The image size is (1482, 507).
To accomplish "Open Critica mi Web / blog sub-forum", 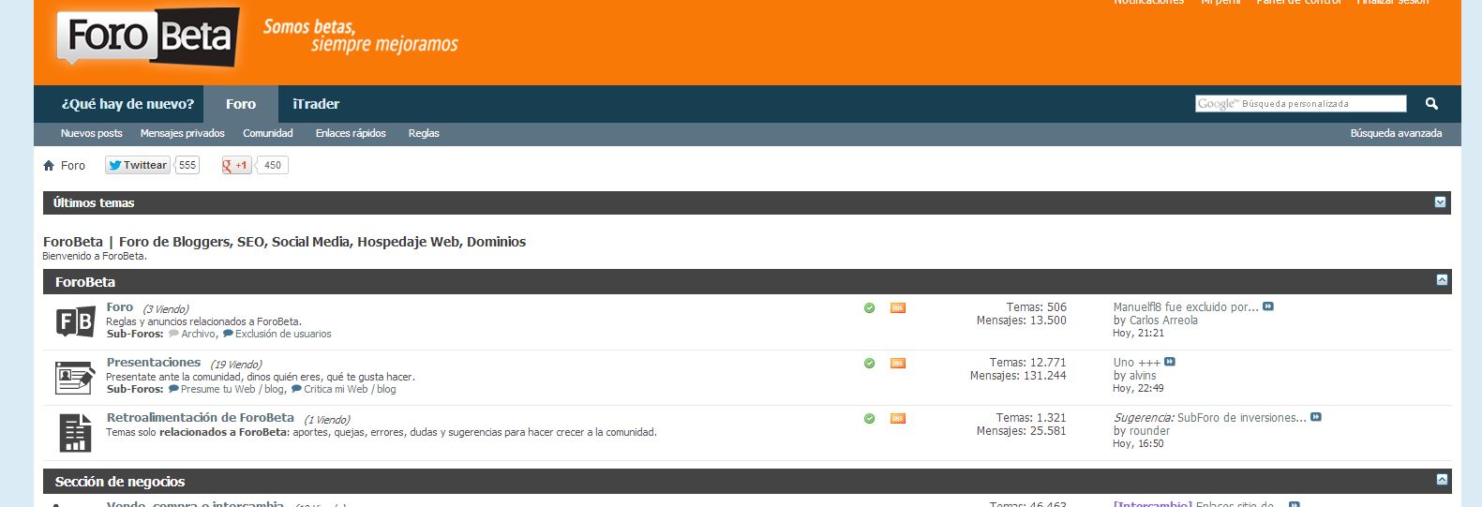I will [350, 389].
